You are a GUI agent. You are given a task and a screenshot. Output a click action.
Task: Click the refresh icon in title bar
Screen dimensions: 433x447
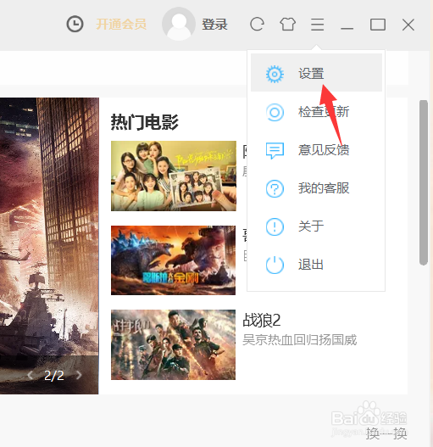[257, 24]
